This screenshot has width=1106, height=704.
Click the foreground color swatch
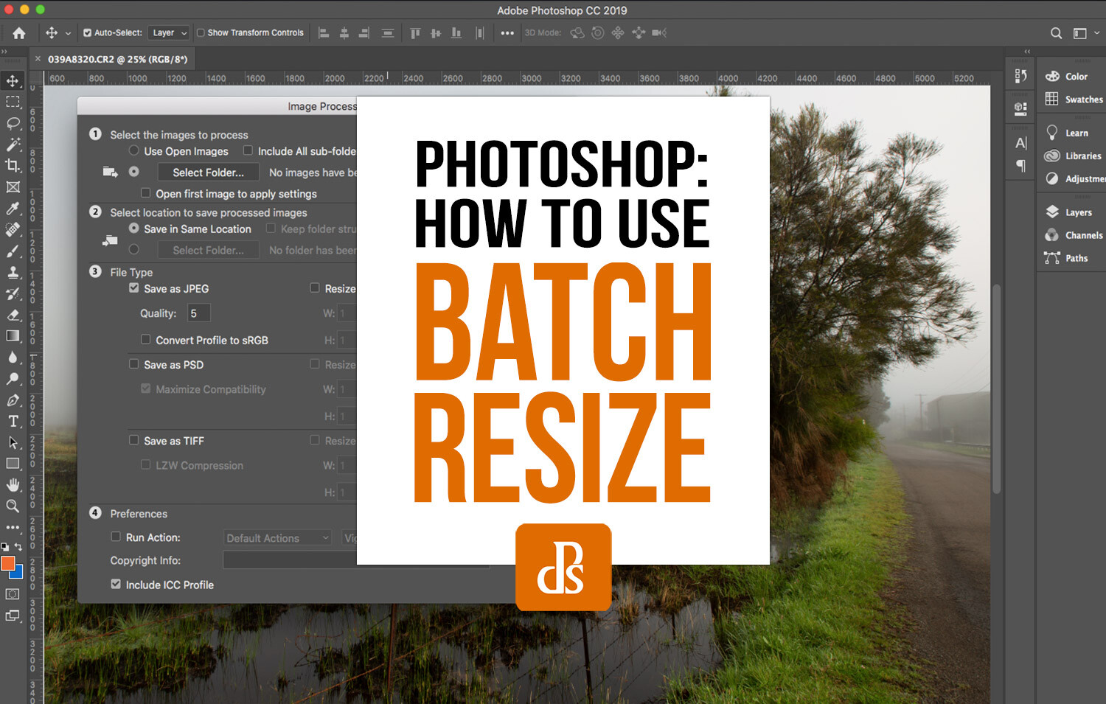(7, 563)
